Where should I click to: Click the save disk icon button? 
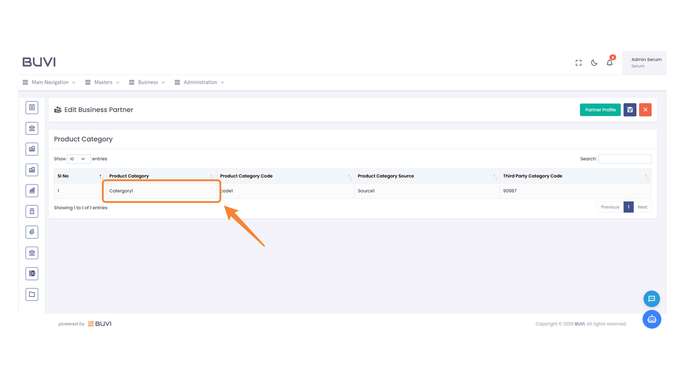coord(630,110)
